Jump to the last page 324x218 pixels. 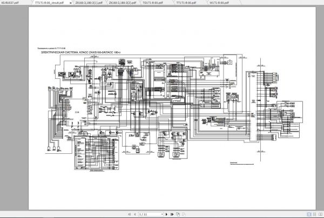172,214
